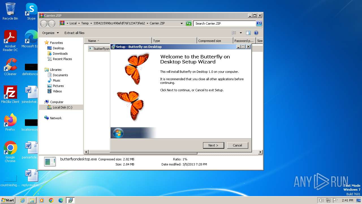
Task: Expand the Temp breadcrumb arrow
Action: 91,24
